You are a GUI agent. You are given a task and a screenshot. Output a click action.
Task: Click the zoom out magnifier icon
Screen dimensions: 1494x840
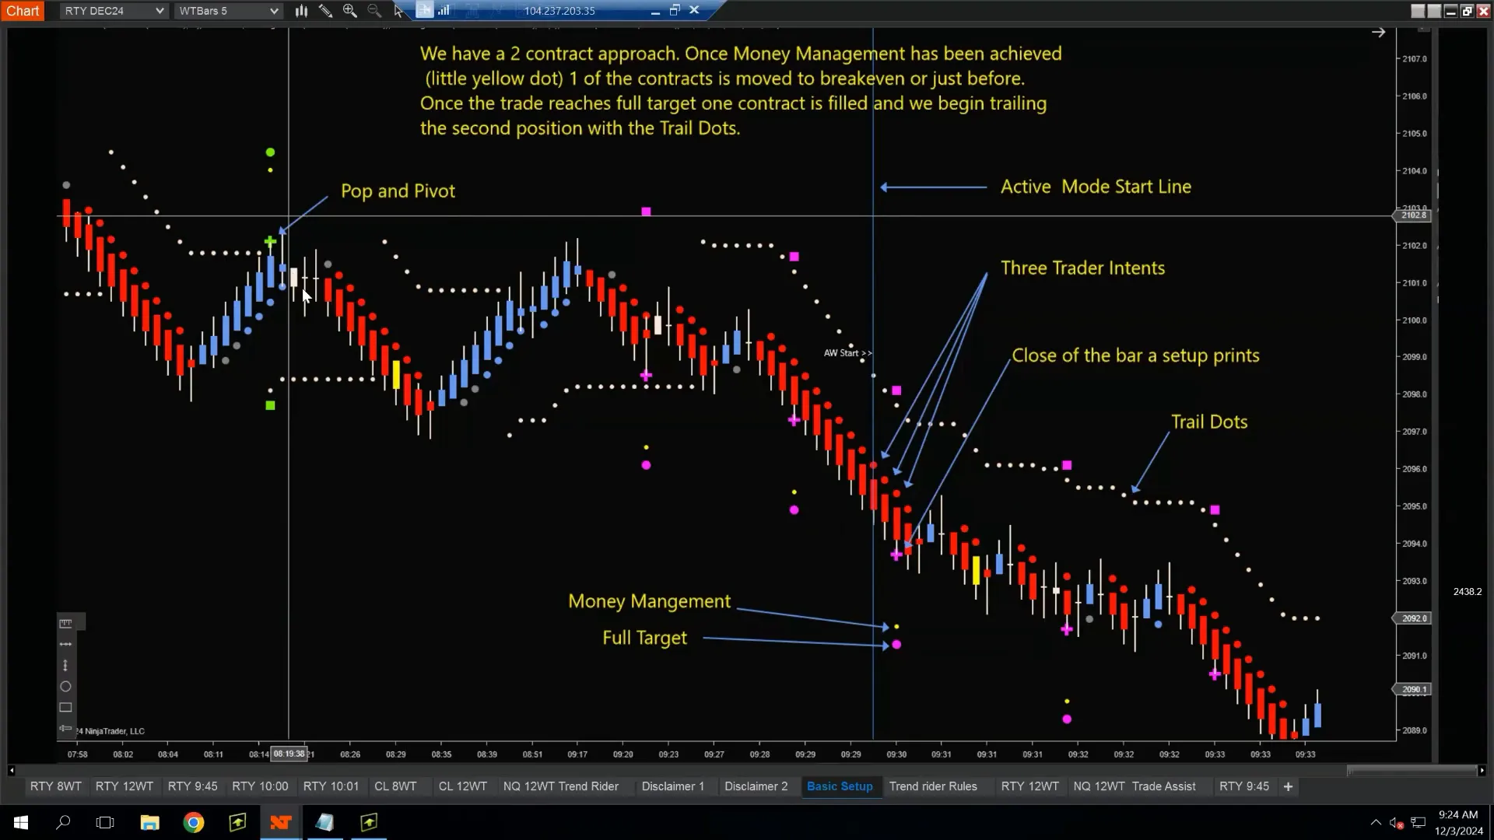click(374, 11)
